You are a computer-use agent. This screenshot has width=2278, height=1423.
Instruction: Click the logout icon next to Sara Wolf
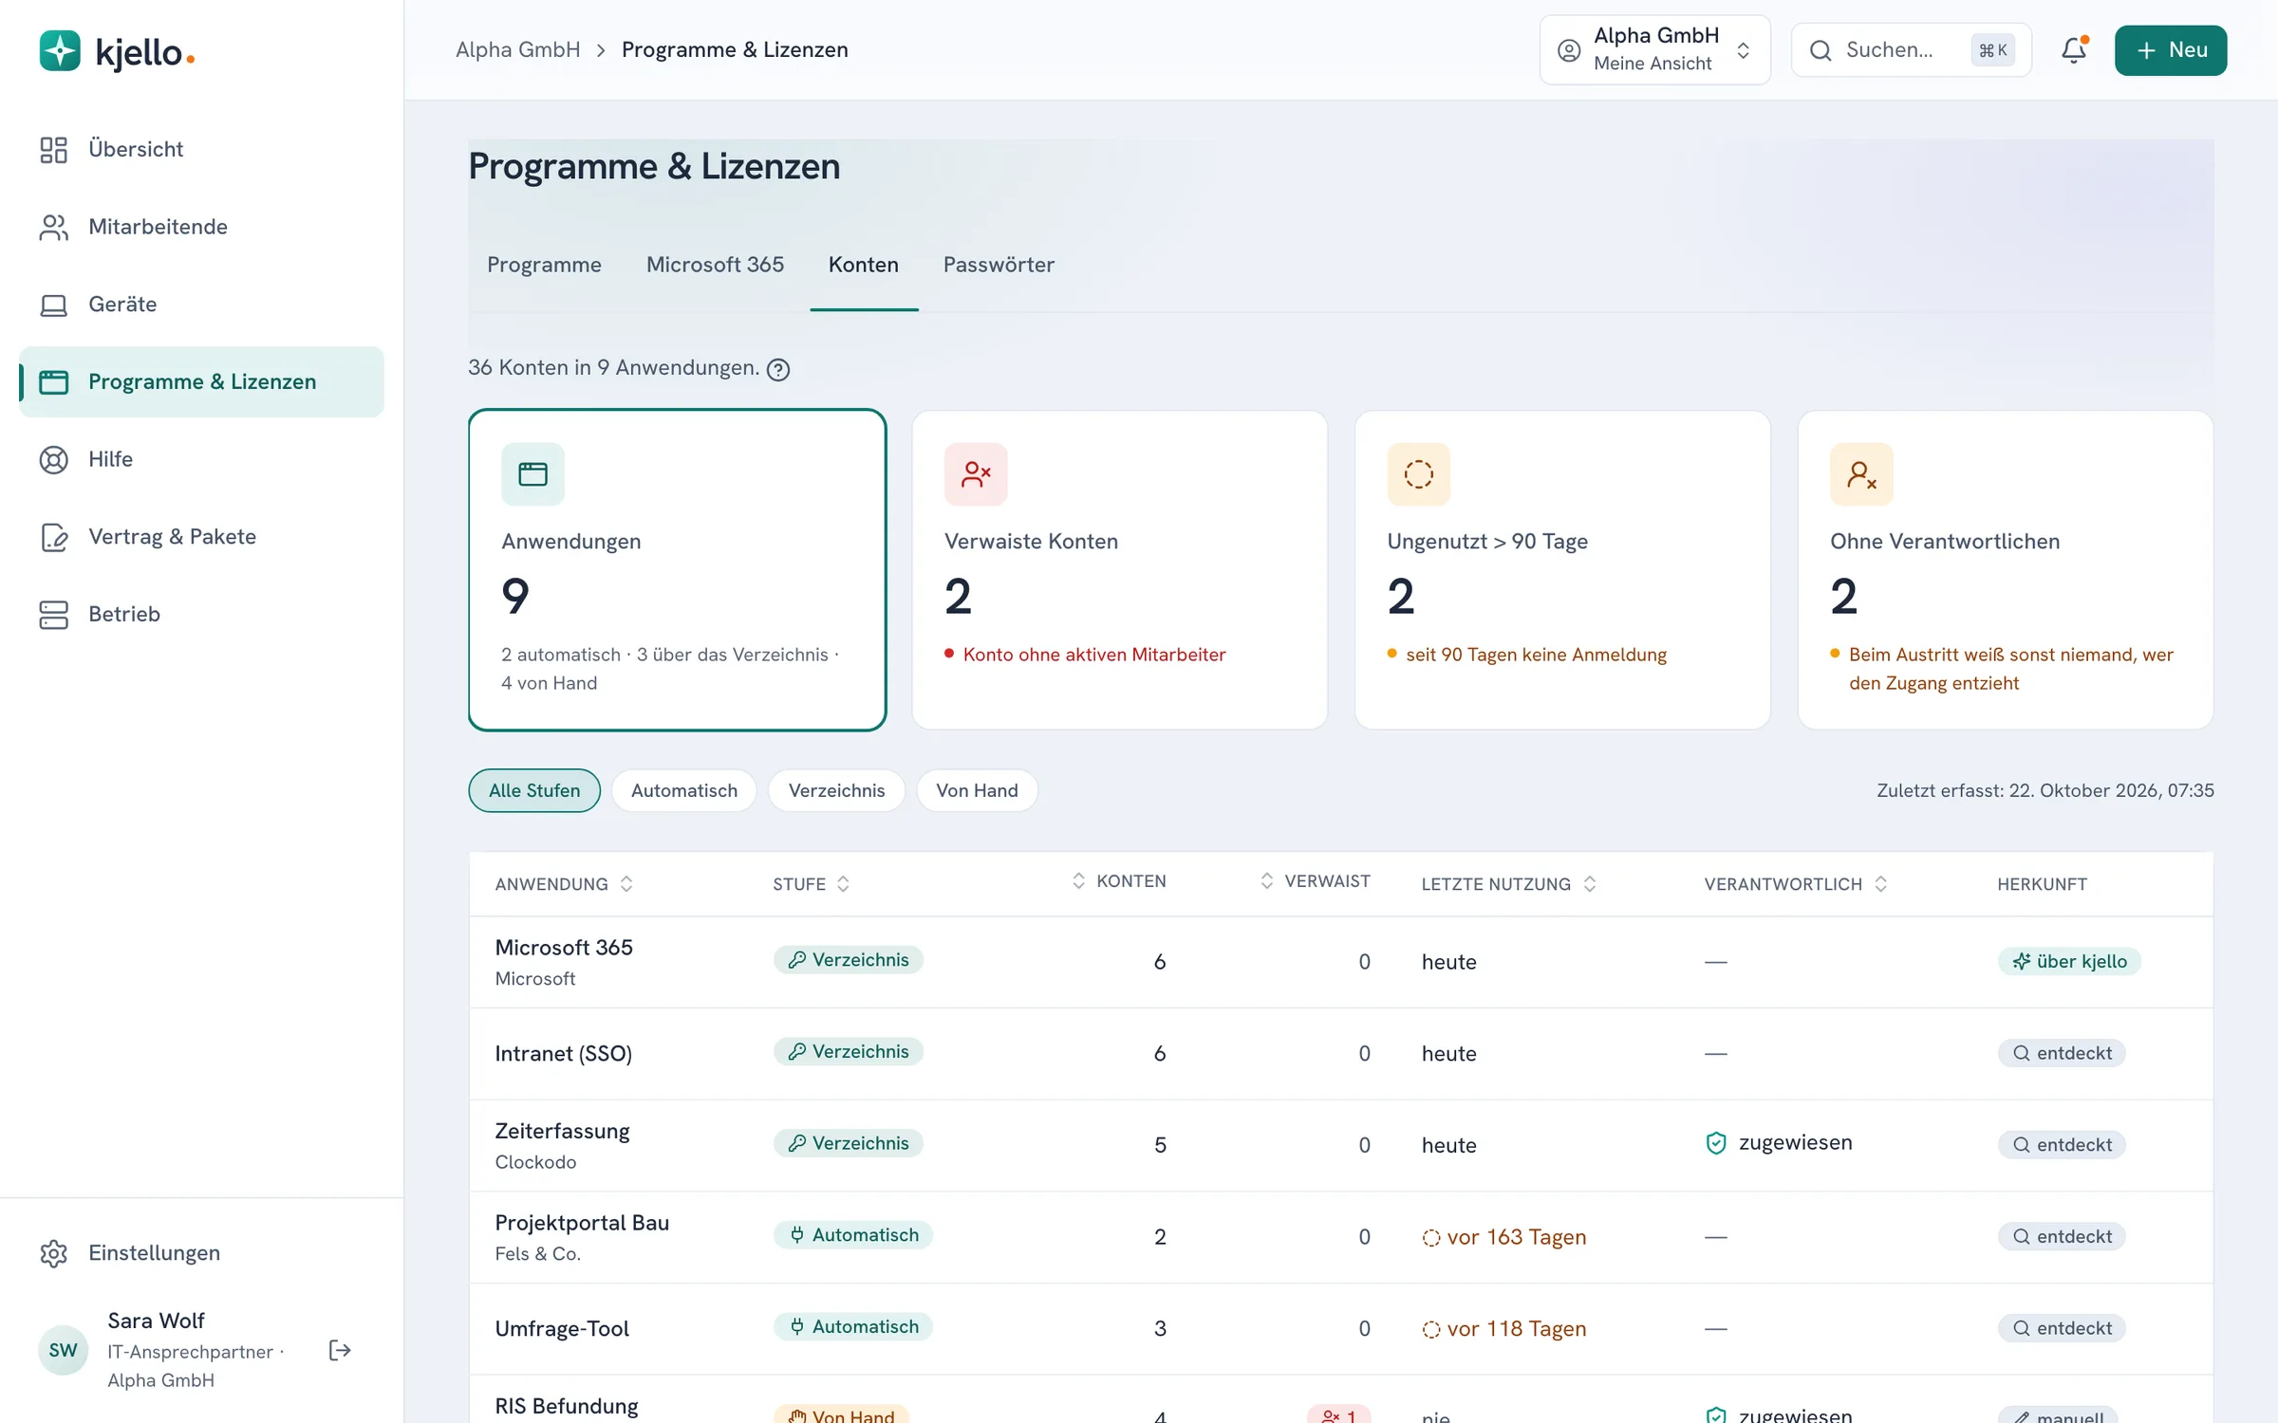(x=340, y=1350)
